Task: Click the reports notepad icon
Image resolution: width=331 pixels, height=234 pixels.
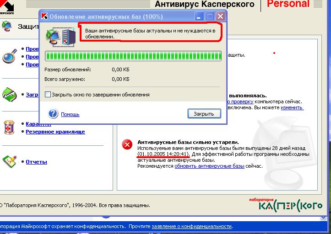Action: click(x=9, y=162)
